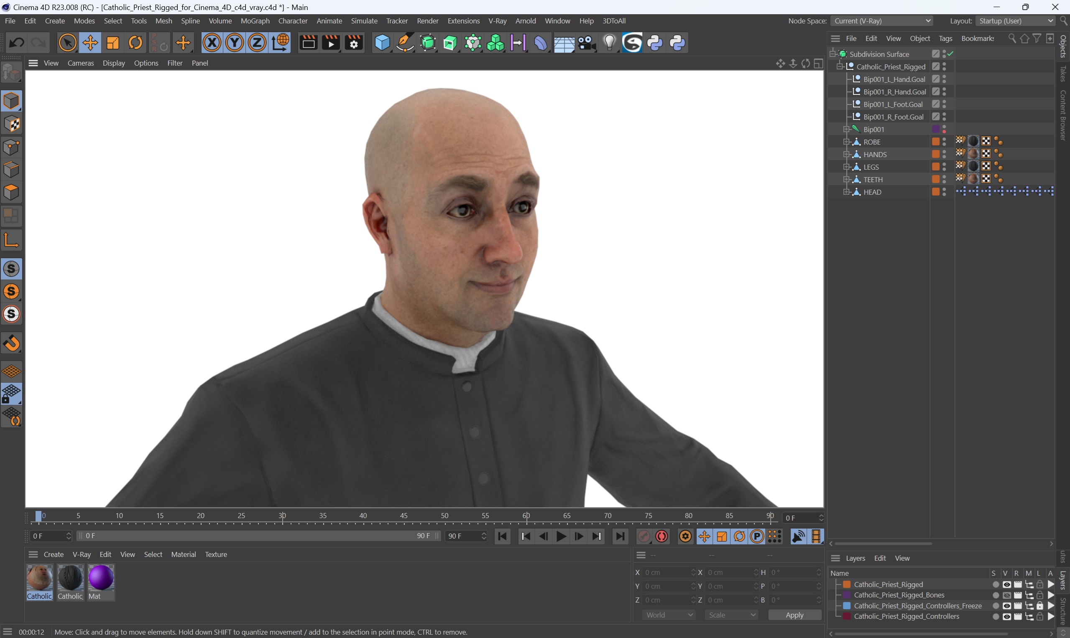Toggle Autokeying button

(662, 536)
